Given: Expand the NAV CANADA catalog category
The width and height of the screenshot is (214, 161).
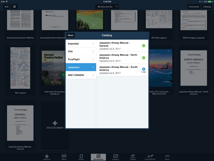Looking at the screenshot, I should (x=81, y=75).
